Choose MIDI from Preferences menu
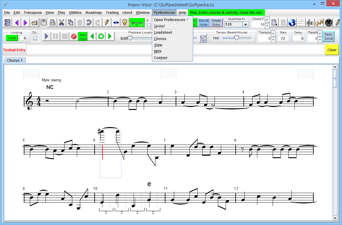The image size is (342, 225). coord(172,52)
